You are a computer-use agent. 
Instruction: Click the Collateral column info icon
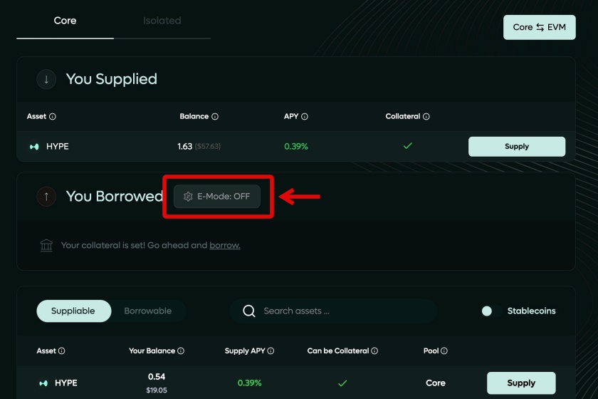pyautogui.click(x=426, y=116)
